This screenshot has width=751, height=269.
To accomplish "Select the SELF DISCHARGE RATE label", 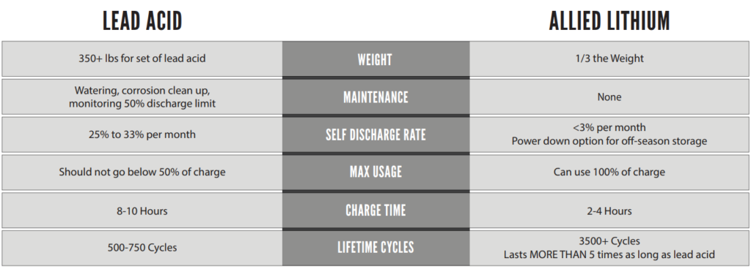I will click(x=375, y=134).
